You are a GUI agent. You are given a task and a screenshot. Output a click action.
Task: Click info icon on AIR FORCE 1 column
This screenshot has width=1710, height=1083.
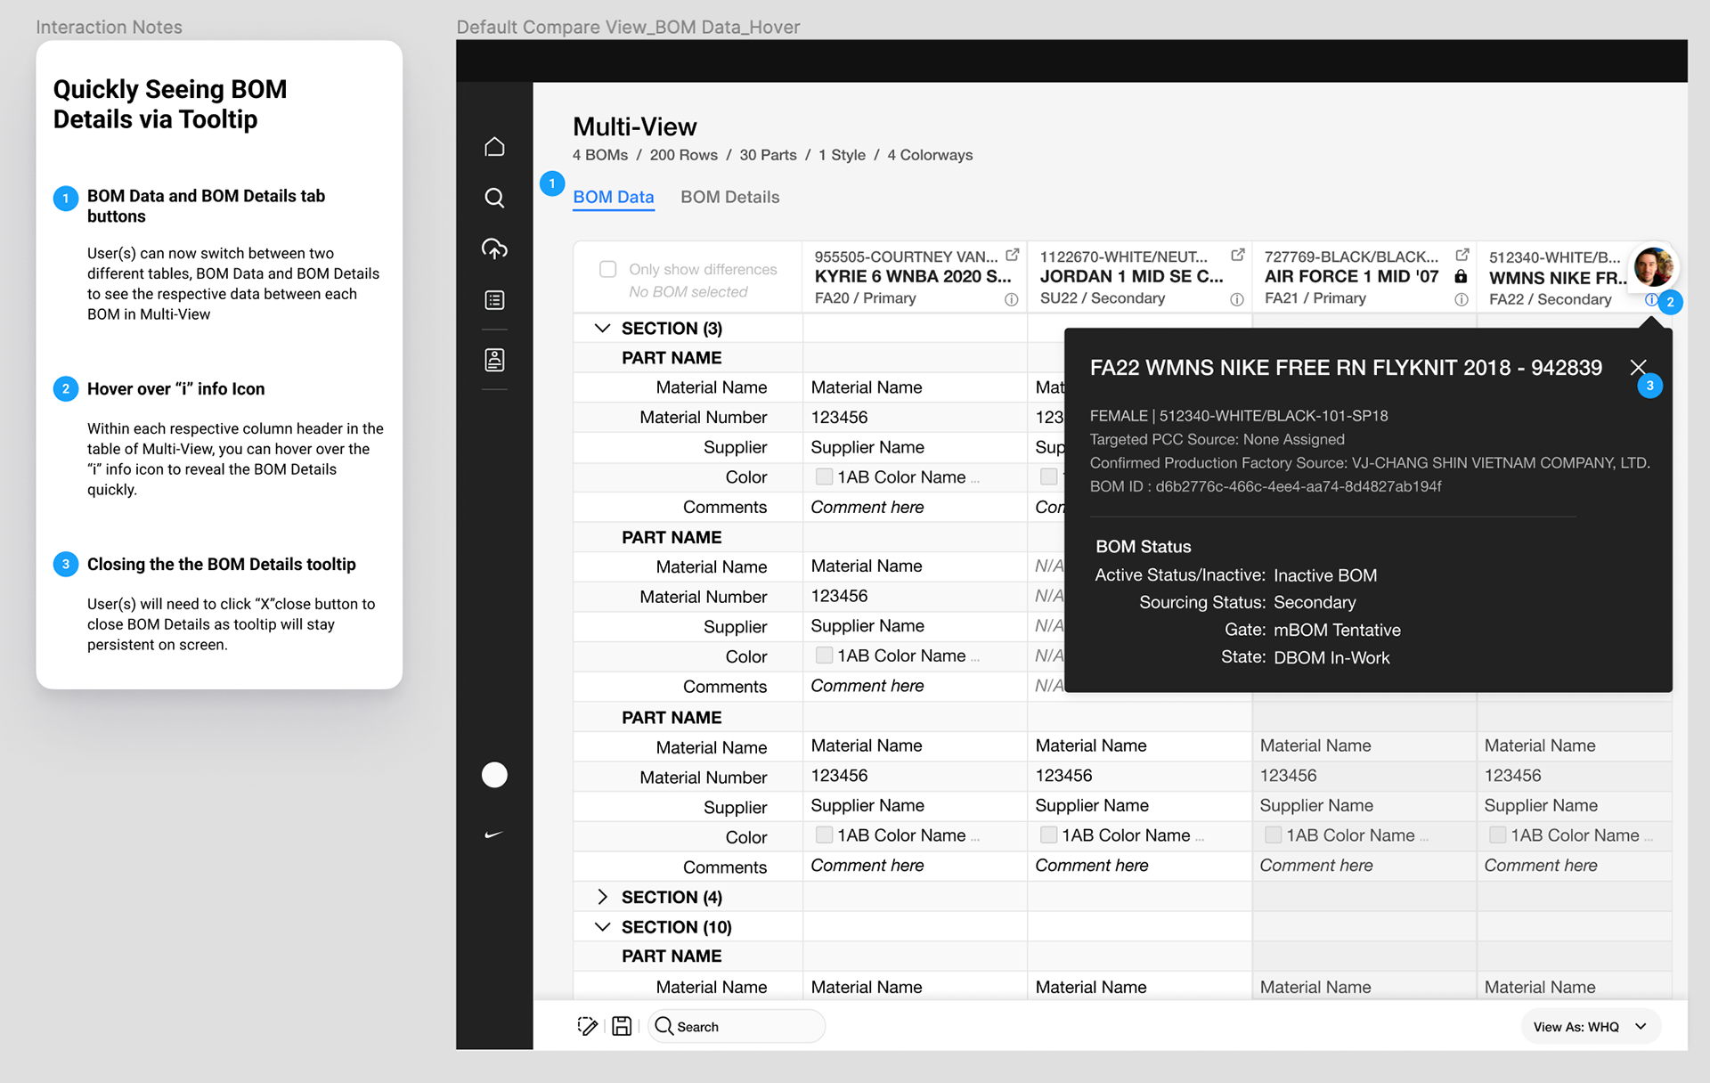coord(1461,299)
